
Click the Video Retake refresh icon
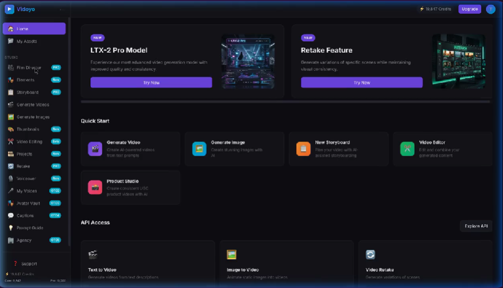(370, 255)
